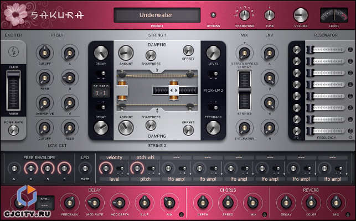
Task: Click the String 2 damping Sharpness knob
Action: tap(151, 125)
